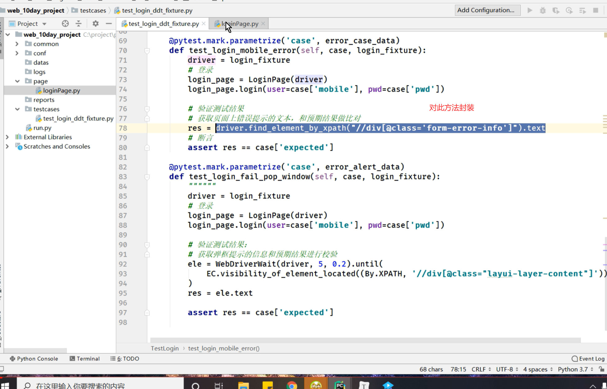This screenshot has height=389, width=607.
Task: Open PyCharm from the Windows taskbar
Action: pos(340,385)
